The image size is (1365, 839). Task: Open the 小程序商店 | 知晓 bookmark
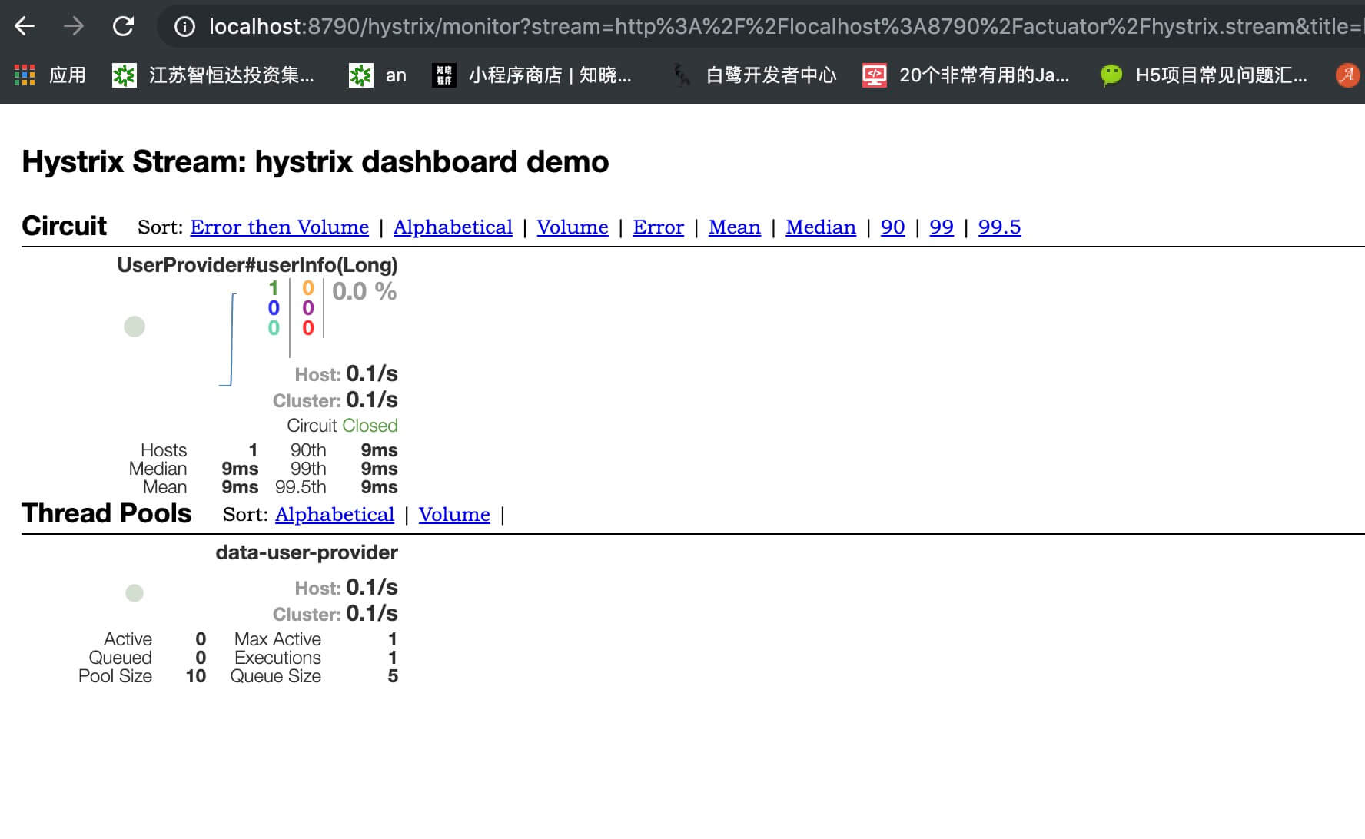(x=532, y=75)
